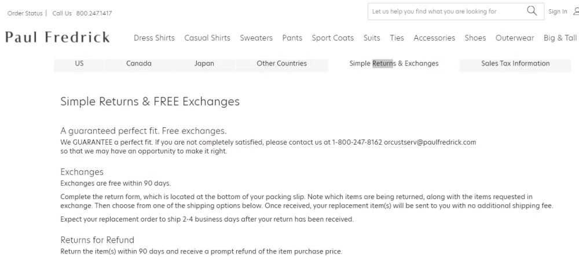Switch to Sales Tax Information tab
This screenshot has height=257, width=579.
pos(515,64)
